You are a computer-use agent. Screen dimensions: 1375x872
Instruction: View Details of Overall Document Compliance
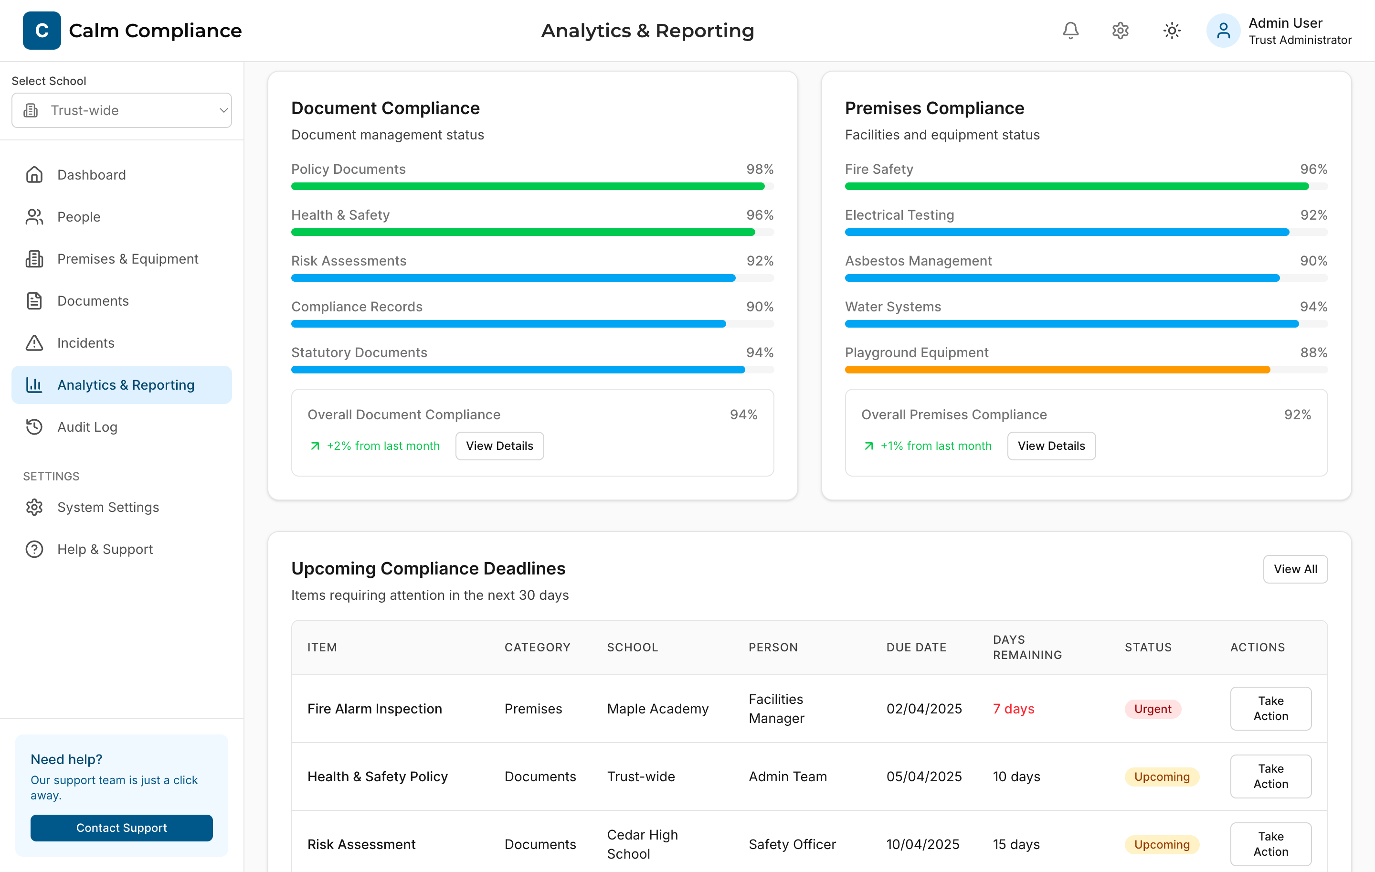pyautogui.click(x=500, y=446)
